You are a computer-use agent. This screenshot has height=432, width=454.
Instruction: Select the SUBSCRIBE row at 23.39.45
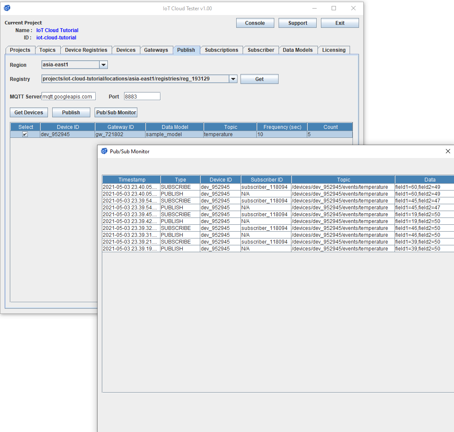[278, 215]
